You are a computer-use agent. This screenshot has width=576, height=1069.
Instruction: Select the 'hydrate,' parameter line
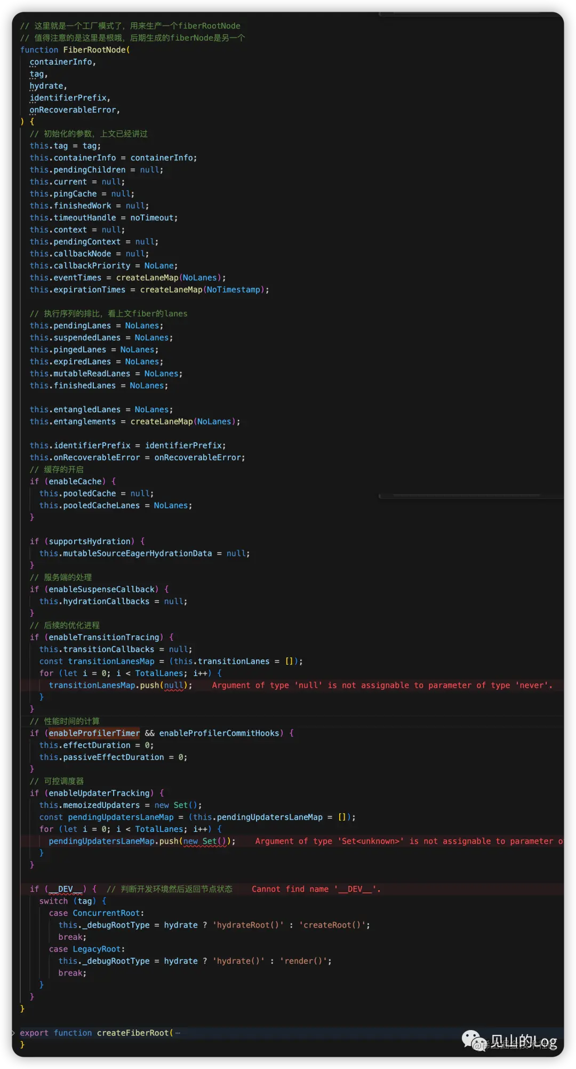click(48, 86)
